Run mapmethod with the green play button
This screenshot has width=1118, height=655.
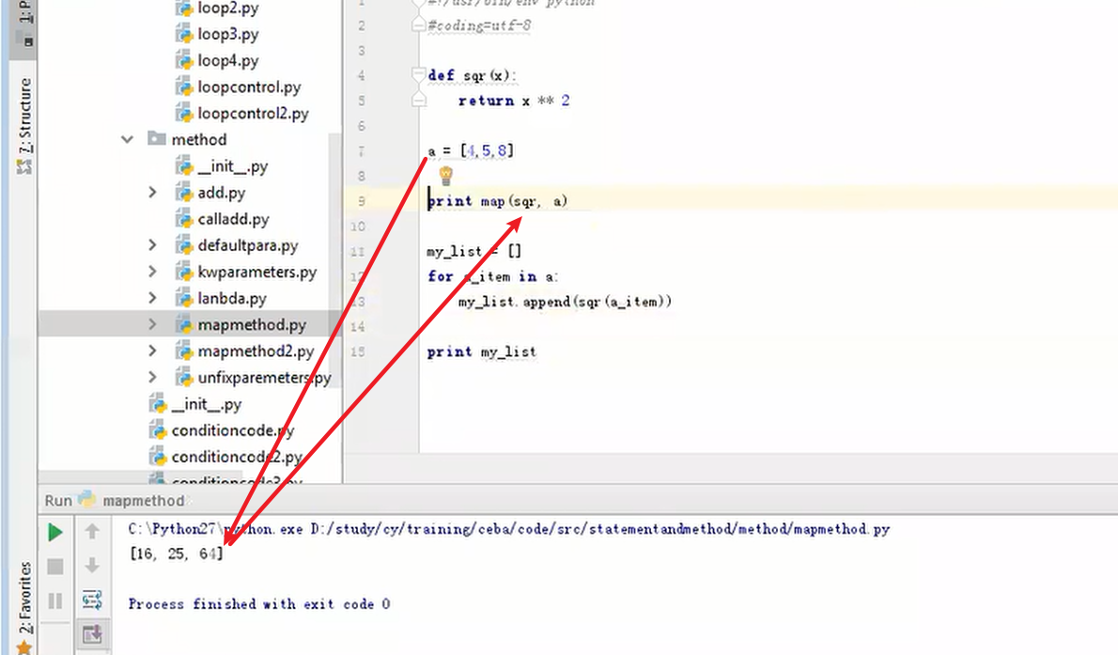(54, 532)
